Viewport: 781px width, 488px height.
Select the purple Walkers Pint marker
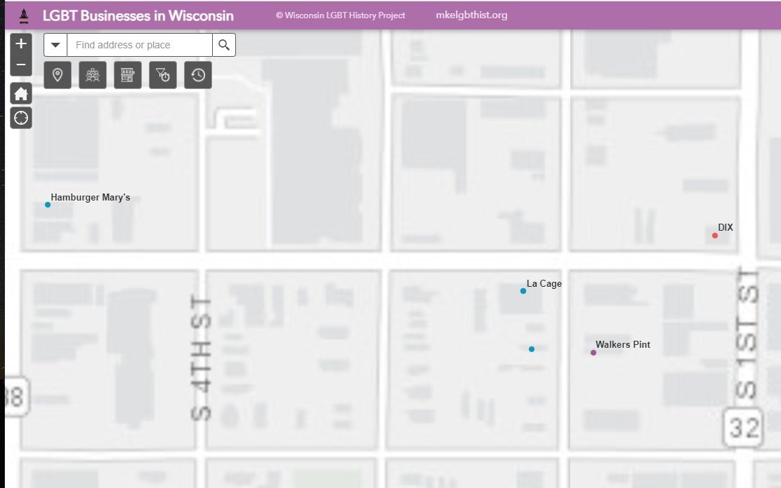coord(593,353)
